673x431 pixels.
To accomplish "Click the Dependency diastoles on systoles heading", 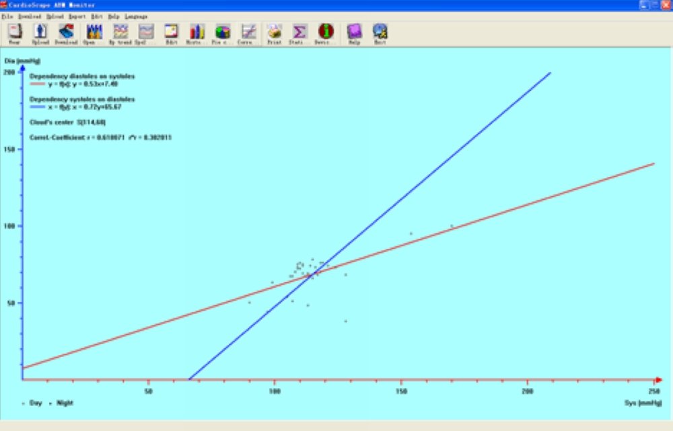I will 82,77.
